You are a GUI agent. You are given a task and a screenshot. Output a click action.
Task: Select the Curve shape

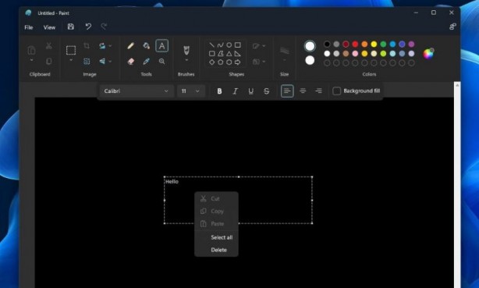[220, 45]
